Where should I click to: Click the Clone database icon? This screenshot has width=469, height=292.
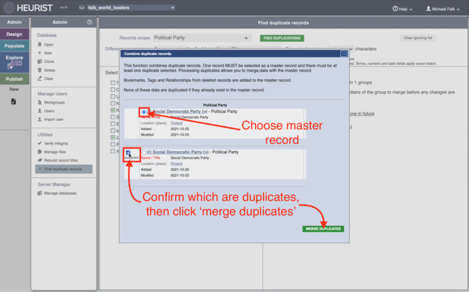click(x=39, y=61)
